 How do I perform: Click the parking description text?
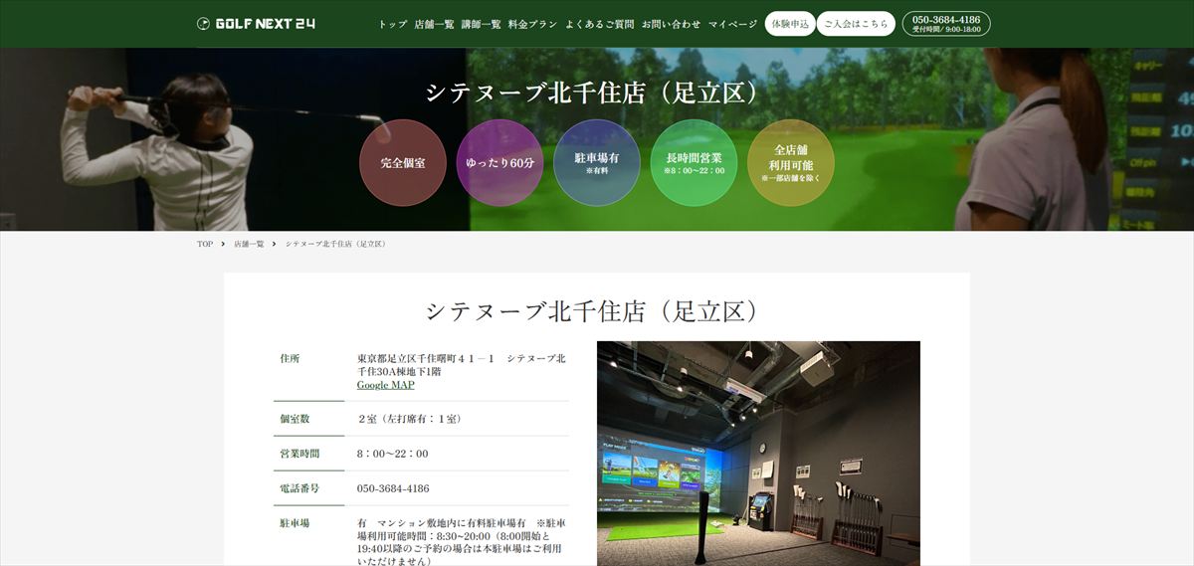click(x=462, y=542)
